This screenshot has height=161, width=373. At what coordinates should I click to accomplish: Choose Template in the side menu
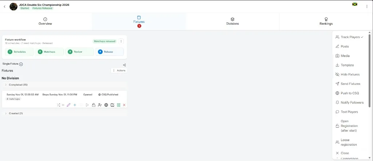point(349,65)
